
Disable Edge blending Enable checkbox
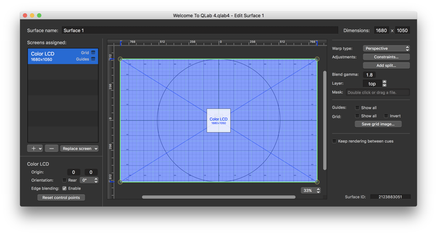point(64,188)
